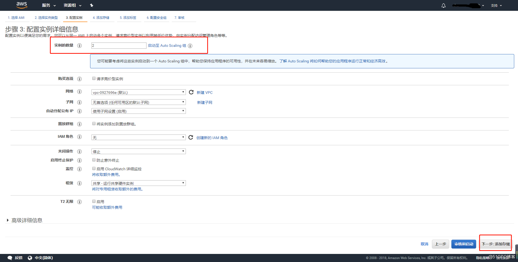
Task: Show info for 关闭操作
Action: 80,151
